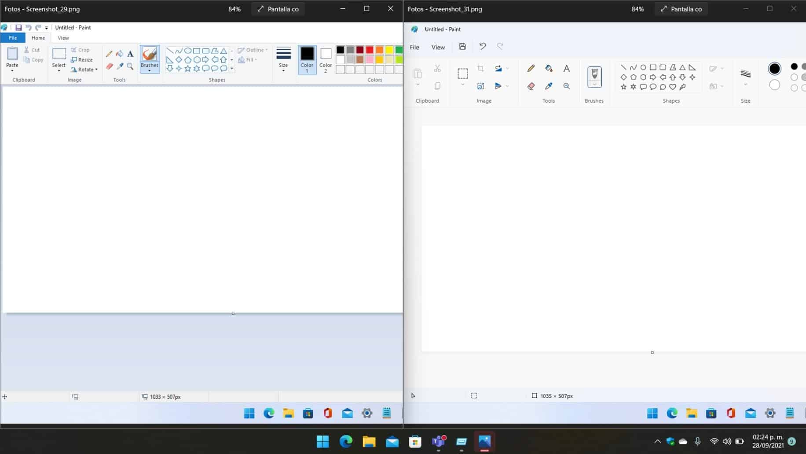
Task: Select the white secondary color circle in new Paint
Action: click(x=774, y=85)
